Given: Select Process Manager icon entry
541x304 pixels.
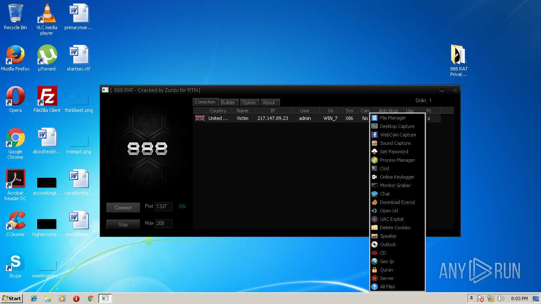Looking at the screenshot, I should coord(374,160).
